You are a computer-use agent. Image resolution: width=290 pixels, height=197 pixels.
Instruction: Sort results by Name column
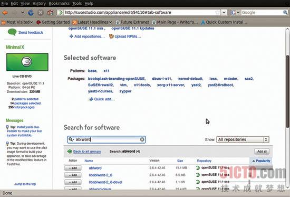pyautogui.click(x=89, y=161)
